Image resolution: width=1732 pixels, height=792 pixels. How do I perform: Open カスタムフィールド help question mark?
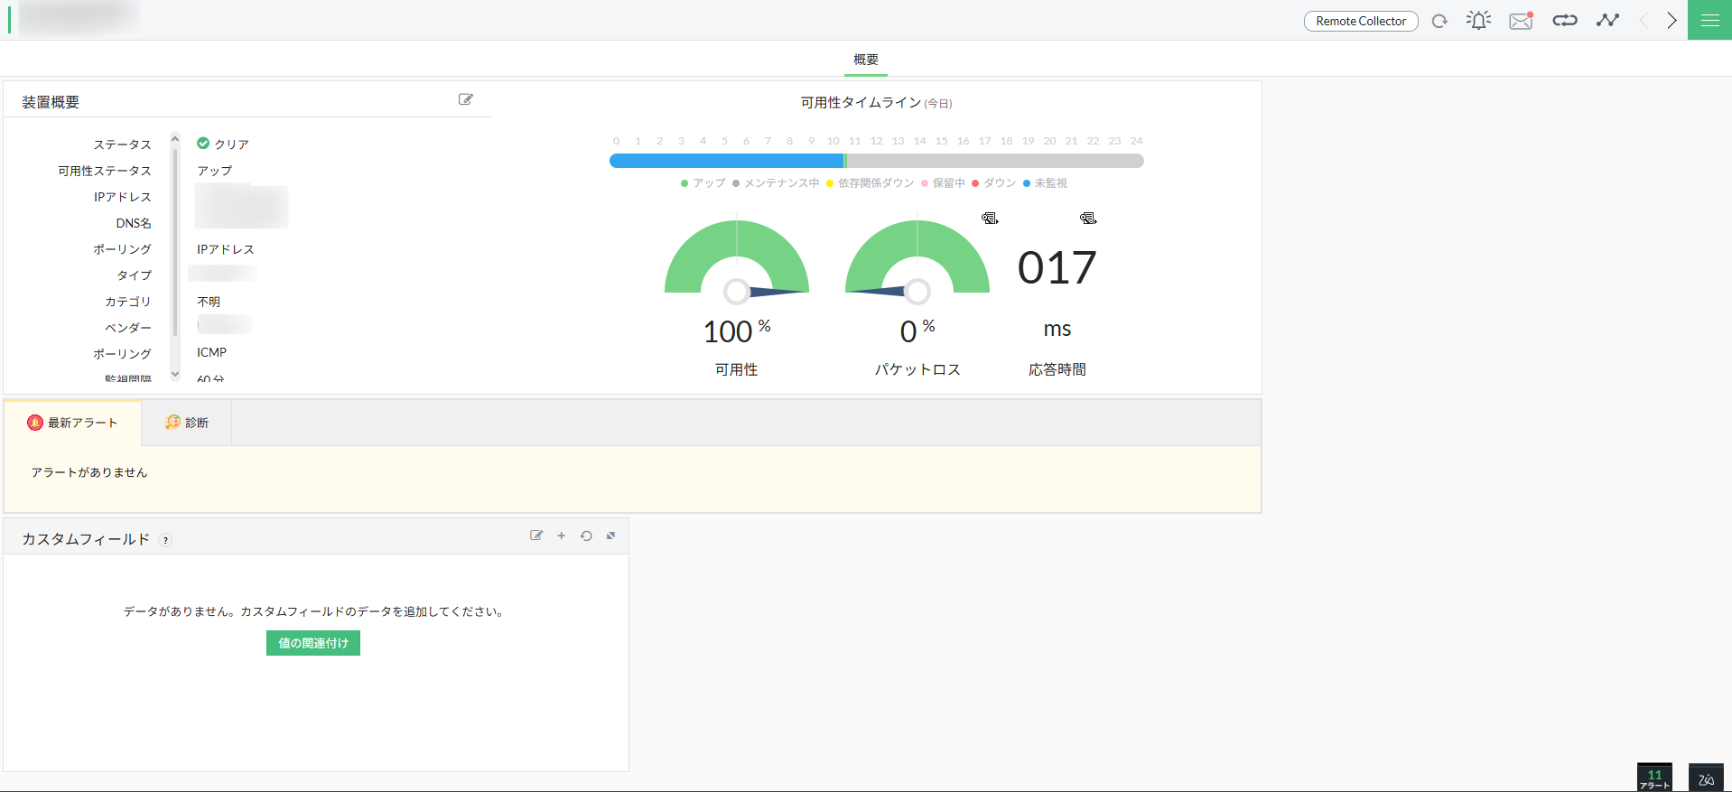point(165,540)
